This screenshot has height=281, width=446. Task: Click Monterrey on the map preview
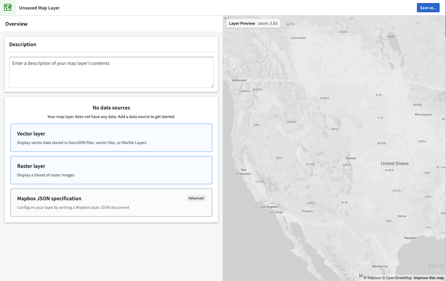pyautogui.click(x=380, y=266)
